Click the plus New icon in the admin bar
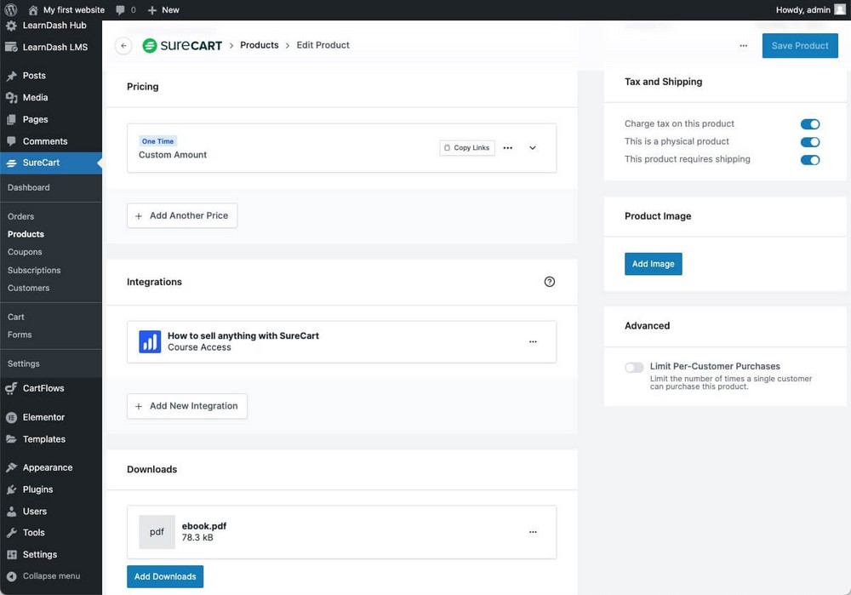This screenshot has height=595, width=851. [152, 9]
